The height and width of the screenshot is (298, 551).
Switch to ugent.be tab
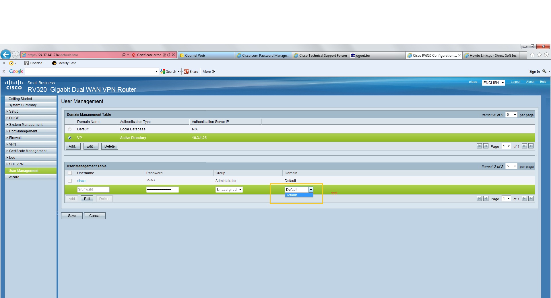tap(377, 55)
